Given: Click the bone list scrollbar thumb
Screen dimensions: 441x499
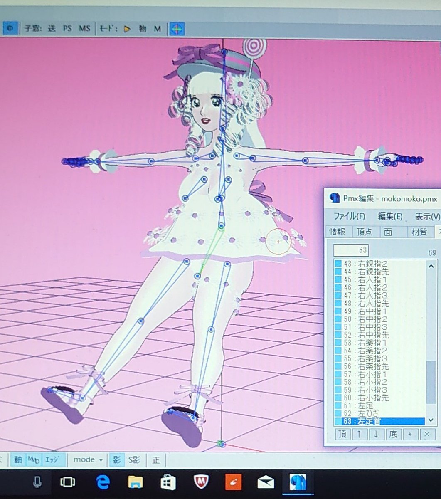Looking at the screenshot, I should point(431,382).
